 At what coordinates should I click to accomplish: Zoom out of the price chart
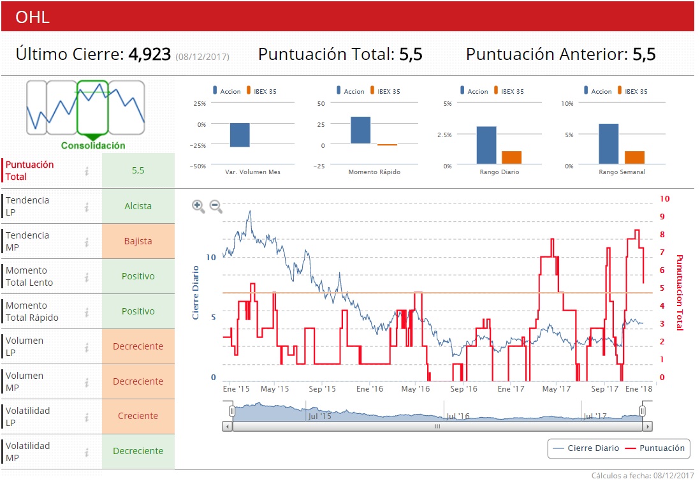tap(216, 206)
